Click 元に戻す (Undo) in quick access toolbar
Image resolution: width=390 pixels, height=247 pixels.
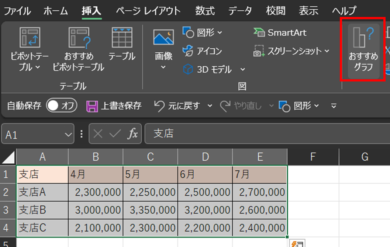[x=177, y=106]
